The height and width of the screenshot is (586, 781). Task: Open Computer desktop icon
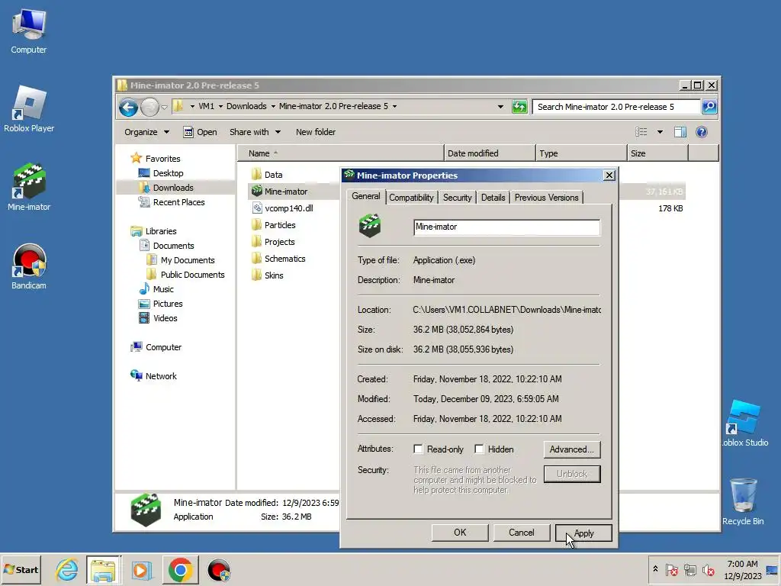click(29, 32)
